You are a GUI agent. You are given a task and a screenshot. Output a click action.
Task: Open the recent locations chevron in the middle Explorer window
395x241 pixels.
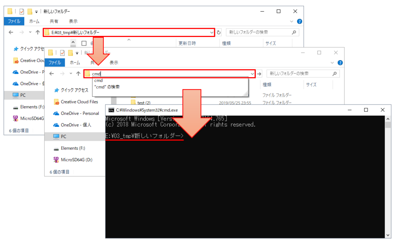point(71,74)
